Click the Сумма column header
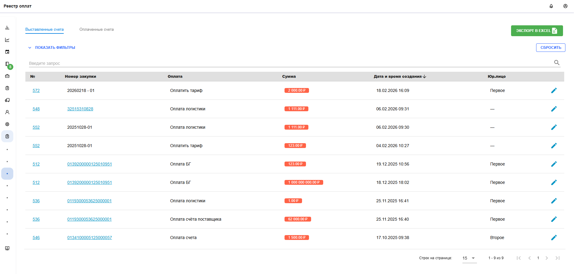This screenshot has height=274, width=576. tap(289, 77)
